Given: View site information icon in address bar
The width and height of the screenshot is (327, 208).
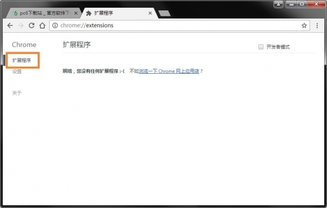Looking at the screenshot, I should click(55, 26).
